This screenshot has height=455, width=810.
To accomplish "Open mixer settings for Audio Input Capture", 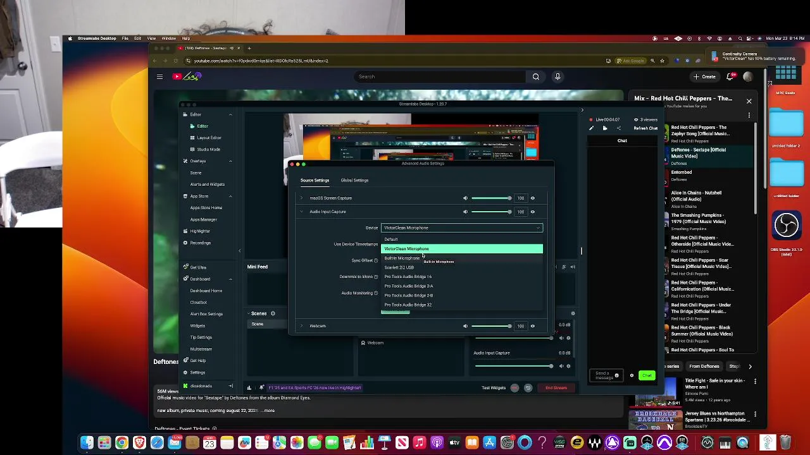I will point(568,366).
